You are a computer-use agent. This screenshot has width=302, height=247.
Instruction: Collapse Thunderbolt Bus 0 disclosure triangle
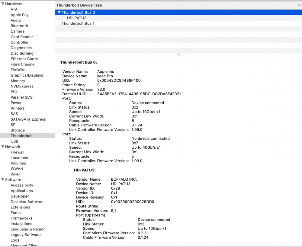pos(59,12)
